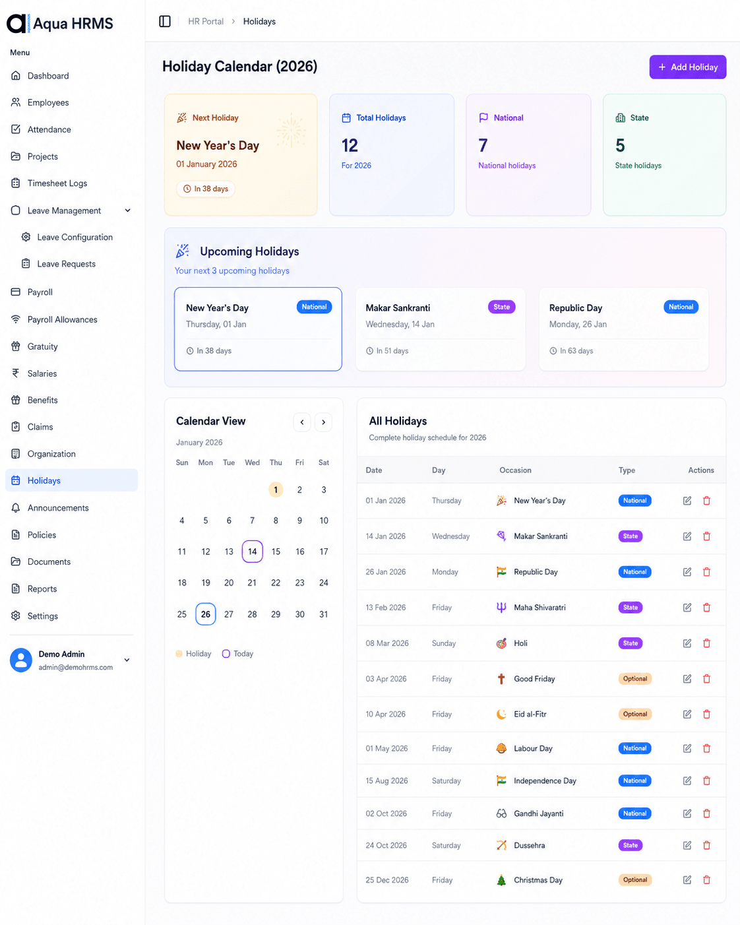
Task: Open the Makar Sankranti upcoming holiday card
Action: coord(441,329)
